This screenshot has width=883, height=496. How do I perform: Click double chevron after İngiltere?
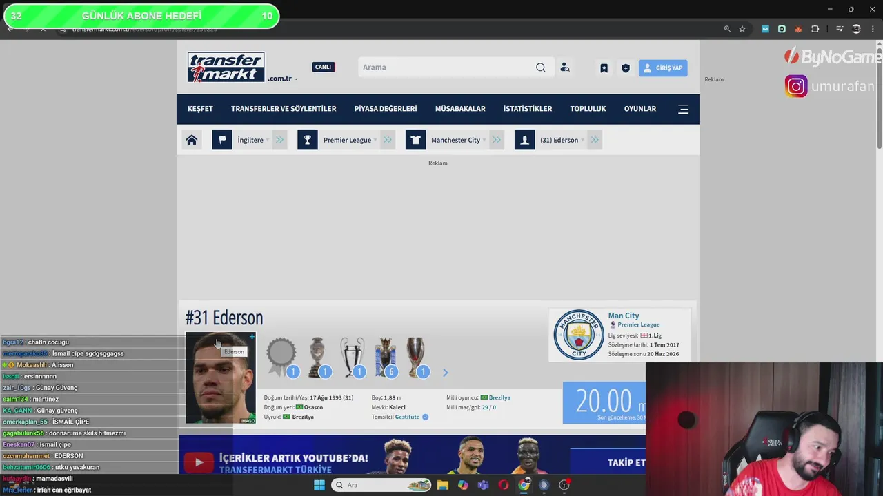[279, 140]
